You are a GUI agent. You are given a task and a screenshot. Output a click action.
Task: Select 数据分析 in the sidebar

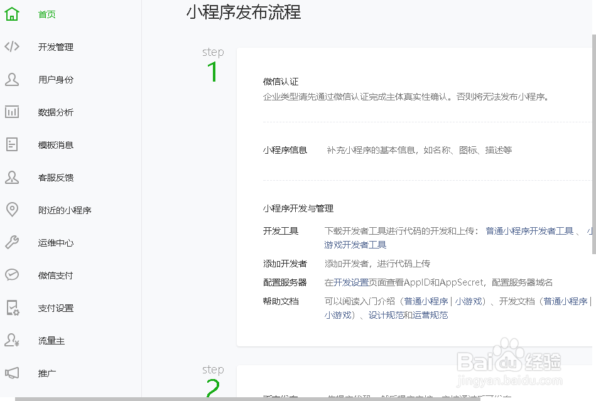pos(56,112)
